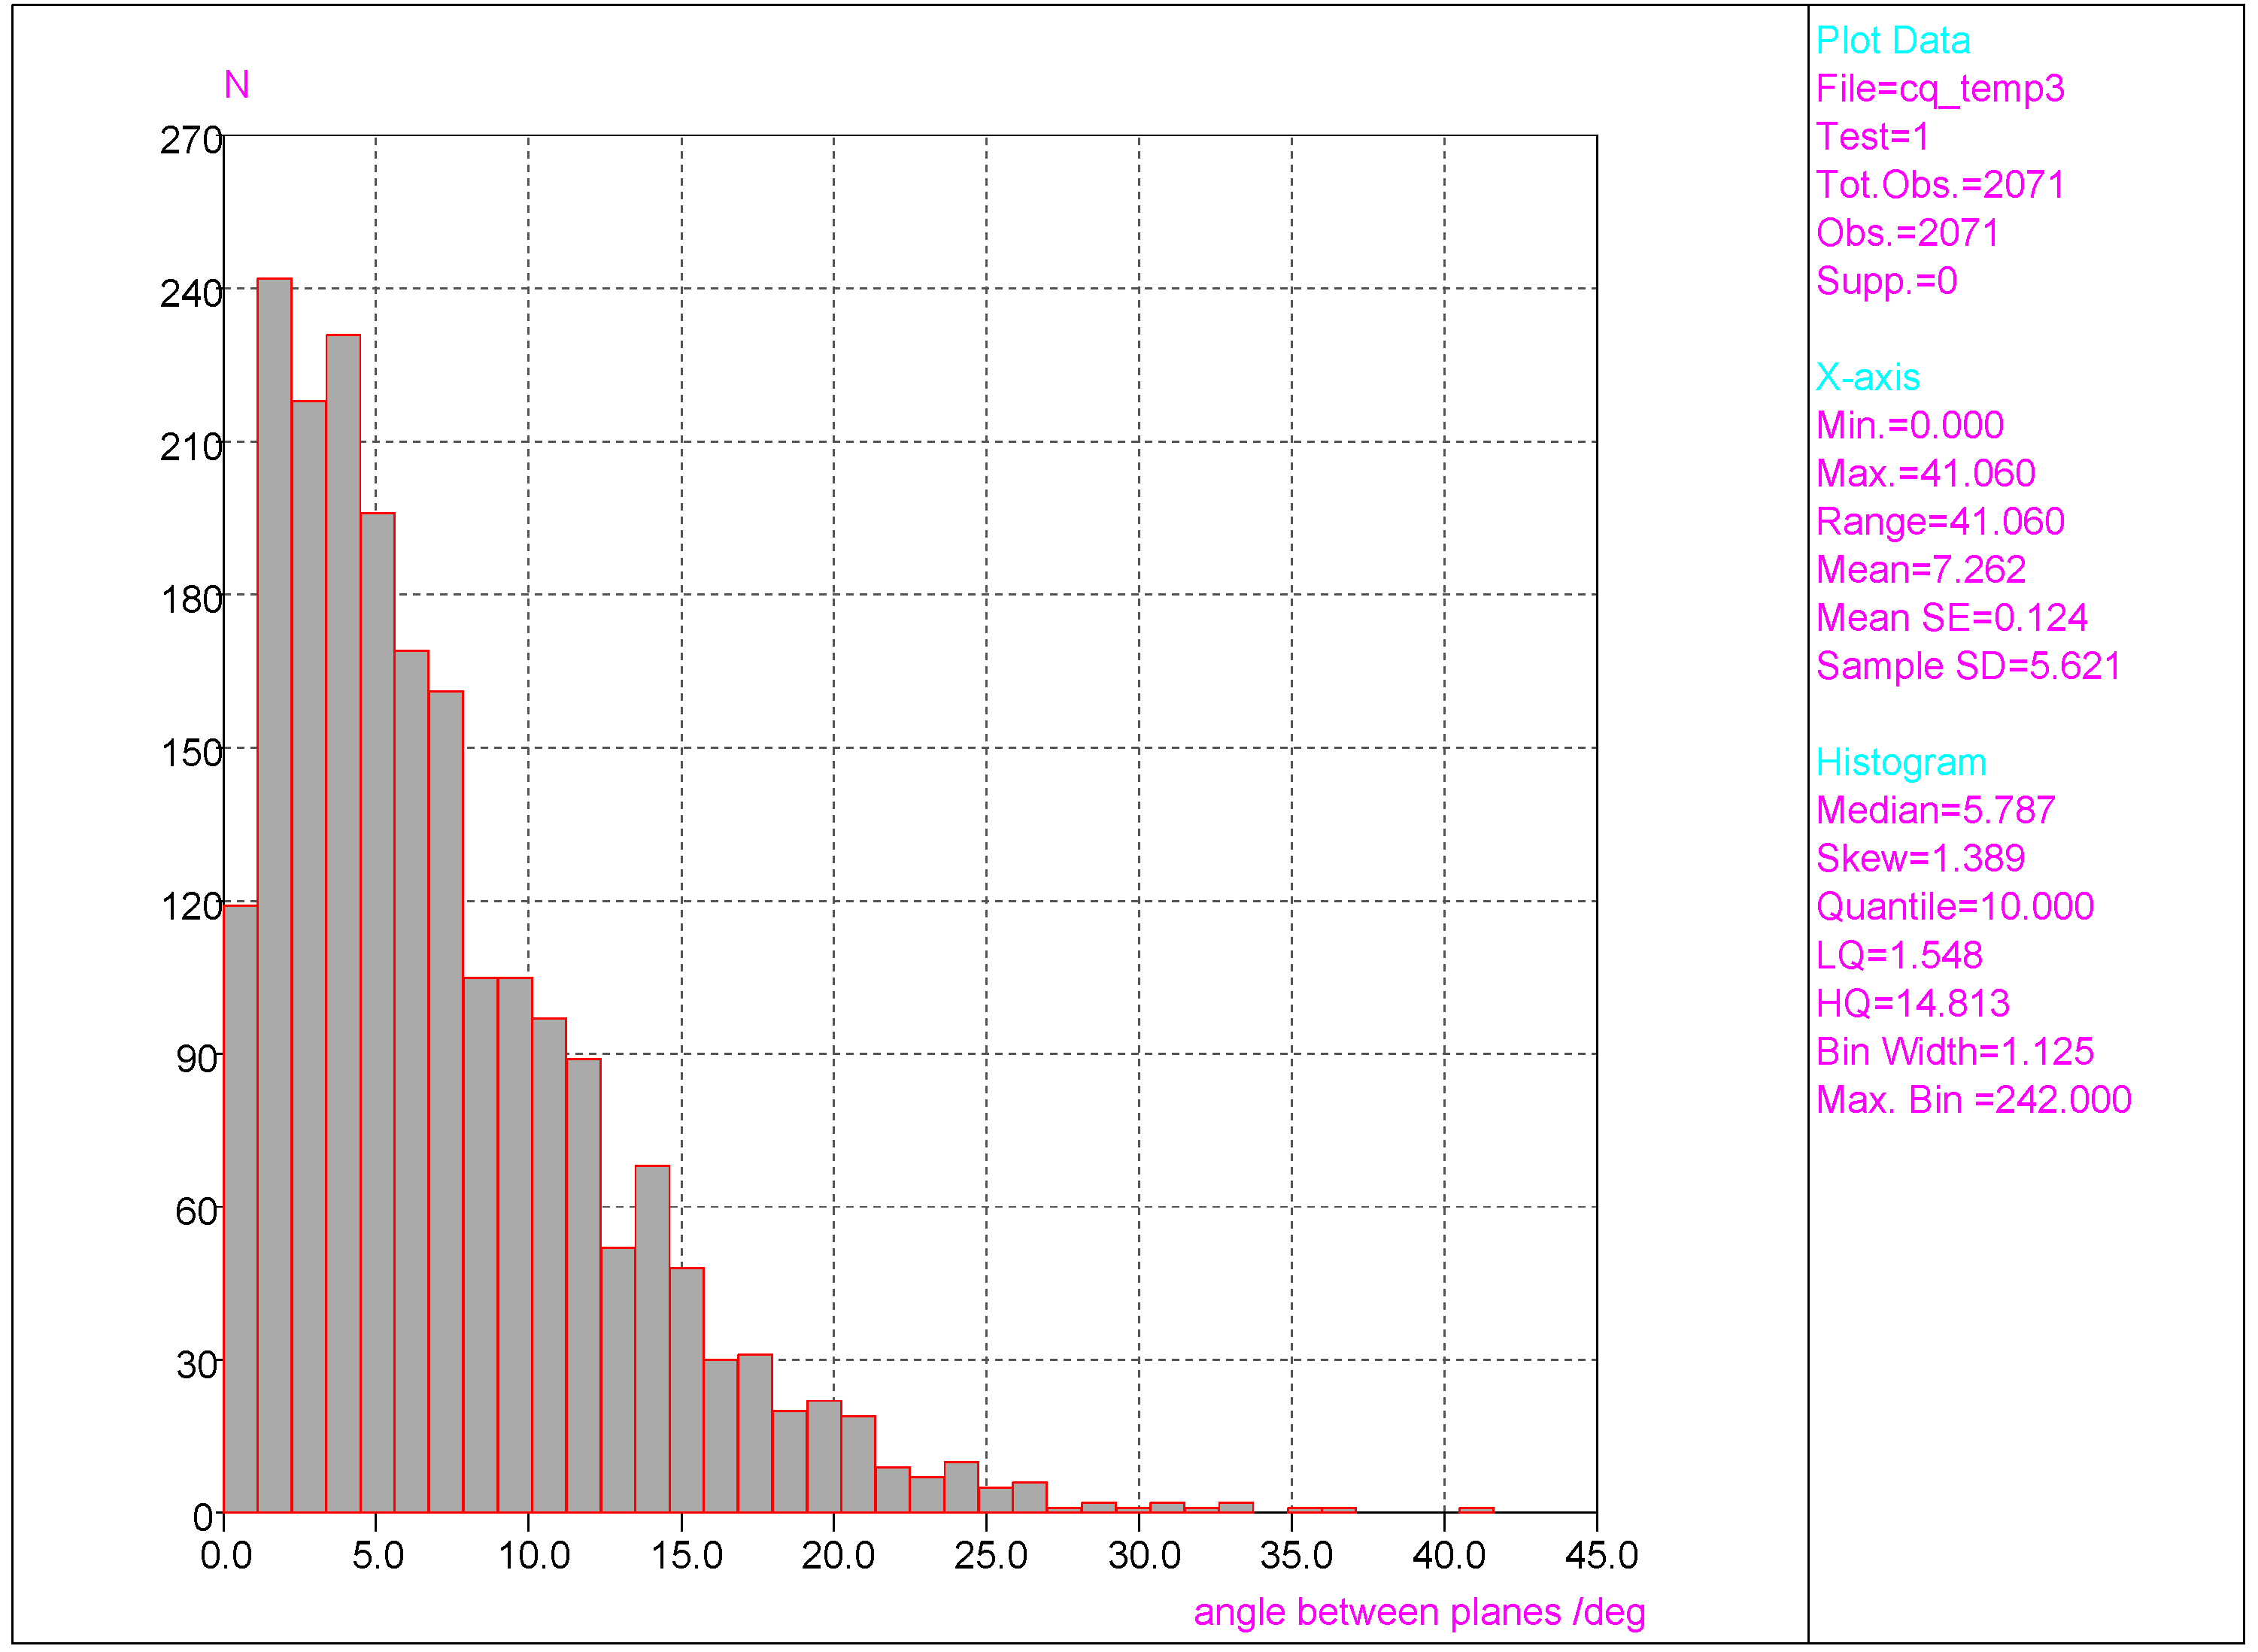Click the 'angle between planes /deg' axis label
The image size is (2258, 1652).
click(1419, 1612)
